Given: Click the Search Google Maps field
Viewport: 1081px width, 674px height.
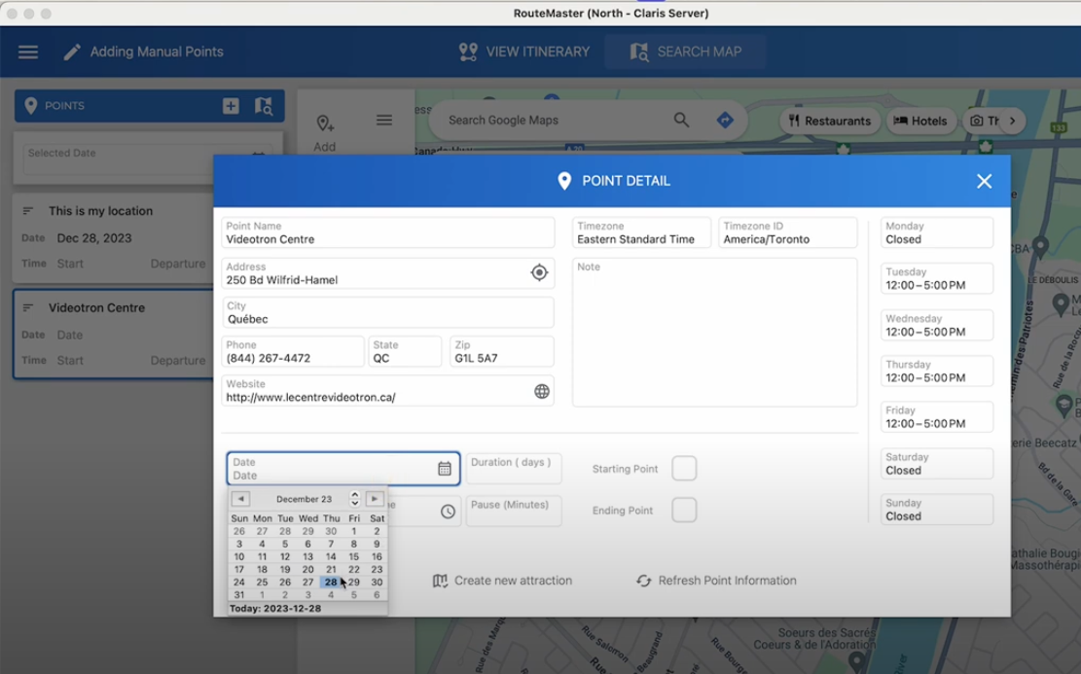Looking at the screenshot, I should pyautogui.click(x=552, y=120).
